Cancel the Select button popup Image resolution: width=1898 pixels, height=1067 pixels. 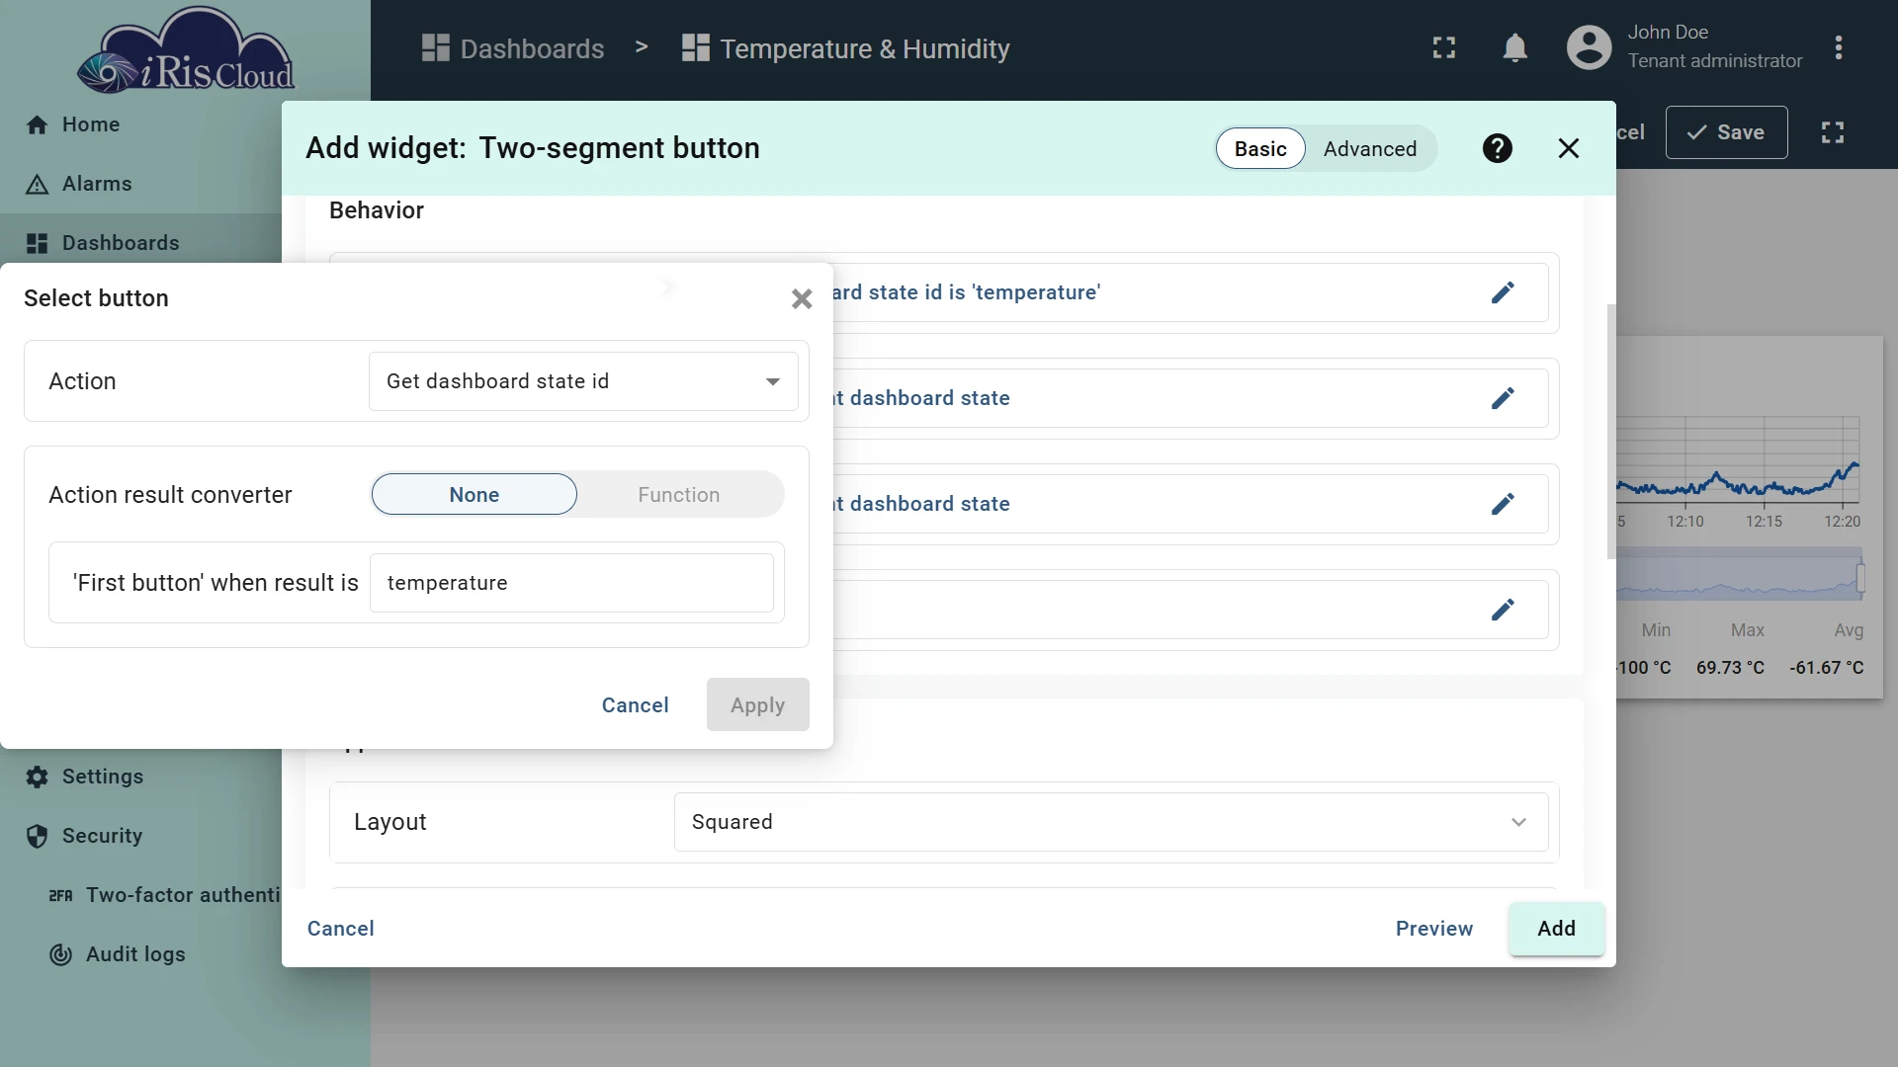(x=636, y=704)
